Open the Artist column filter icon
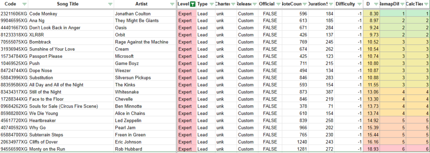 172,4
